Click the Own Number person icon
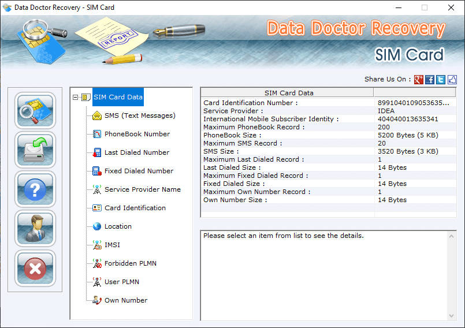The image size is (465, 328). point(97,300)
